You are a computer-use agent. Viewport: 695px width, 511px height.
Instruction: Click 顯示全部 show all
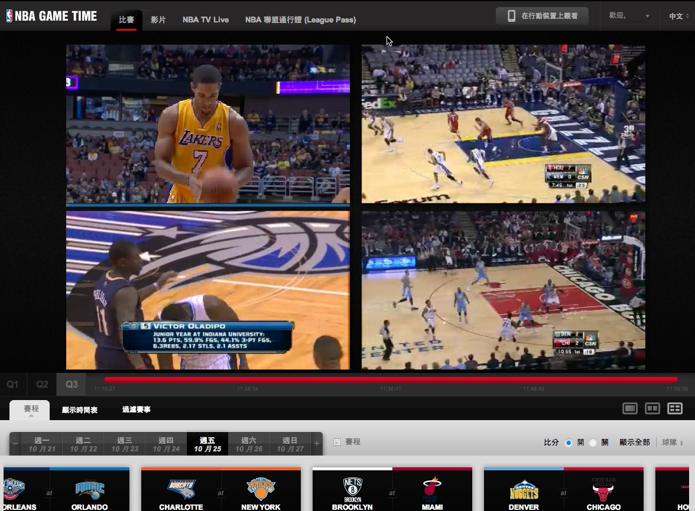click(x=634, y=442)
